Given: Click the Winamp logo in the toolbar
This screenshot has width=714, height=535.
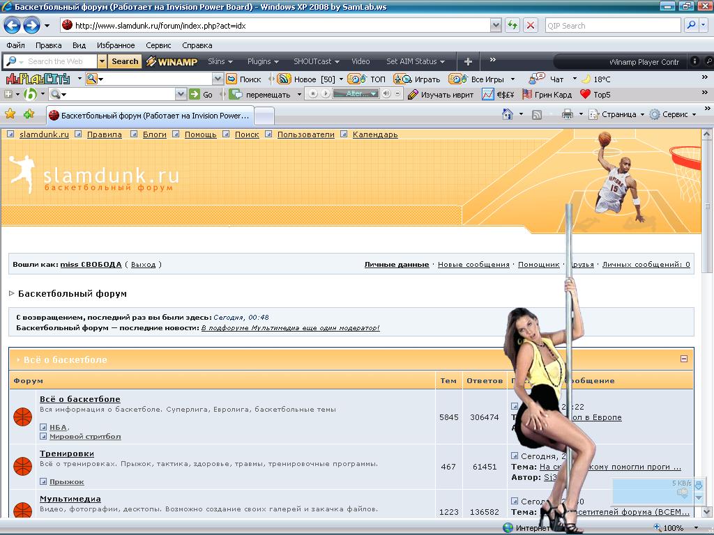Looking at the screenshot, I should tap(172, 61).
